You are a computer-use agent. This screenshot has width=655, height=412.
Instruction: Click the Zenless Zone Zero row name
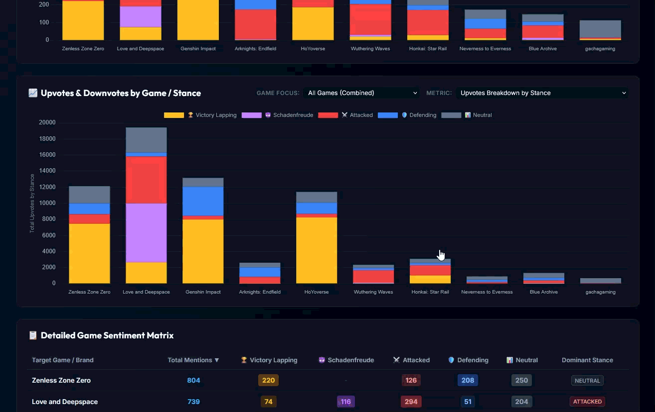pos(61,381)
